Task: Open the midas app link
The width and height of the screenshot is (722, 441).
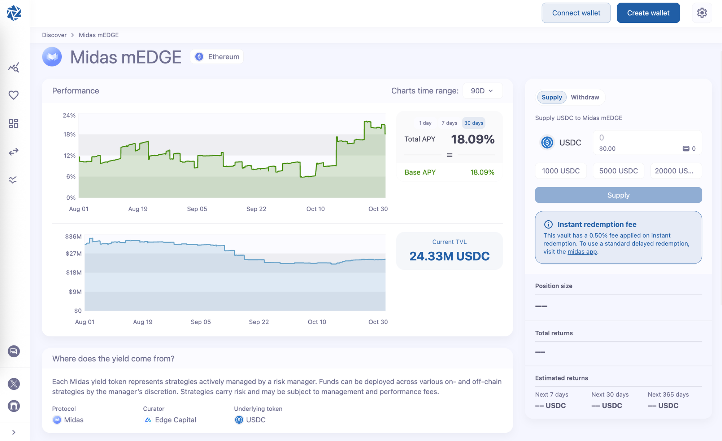Action: point(582,252)
